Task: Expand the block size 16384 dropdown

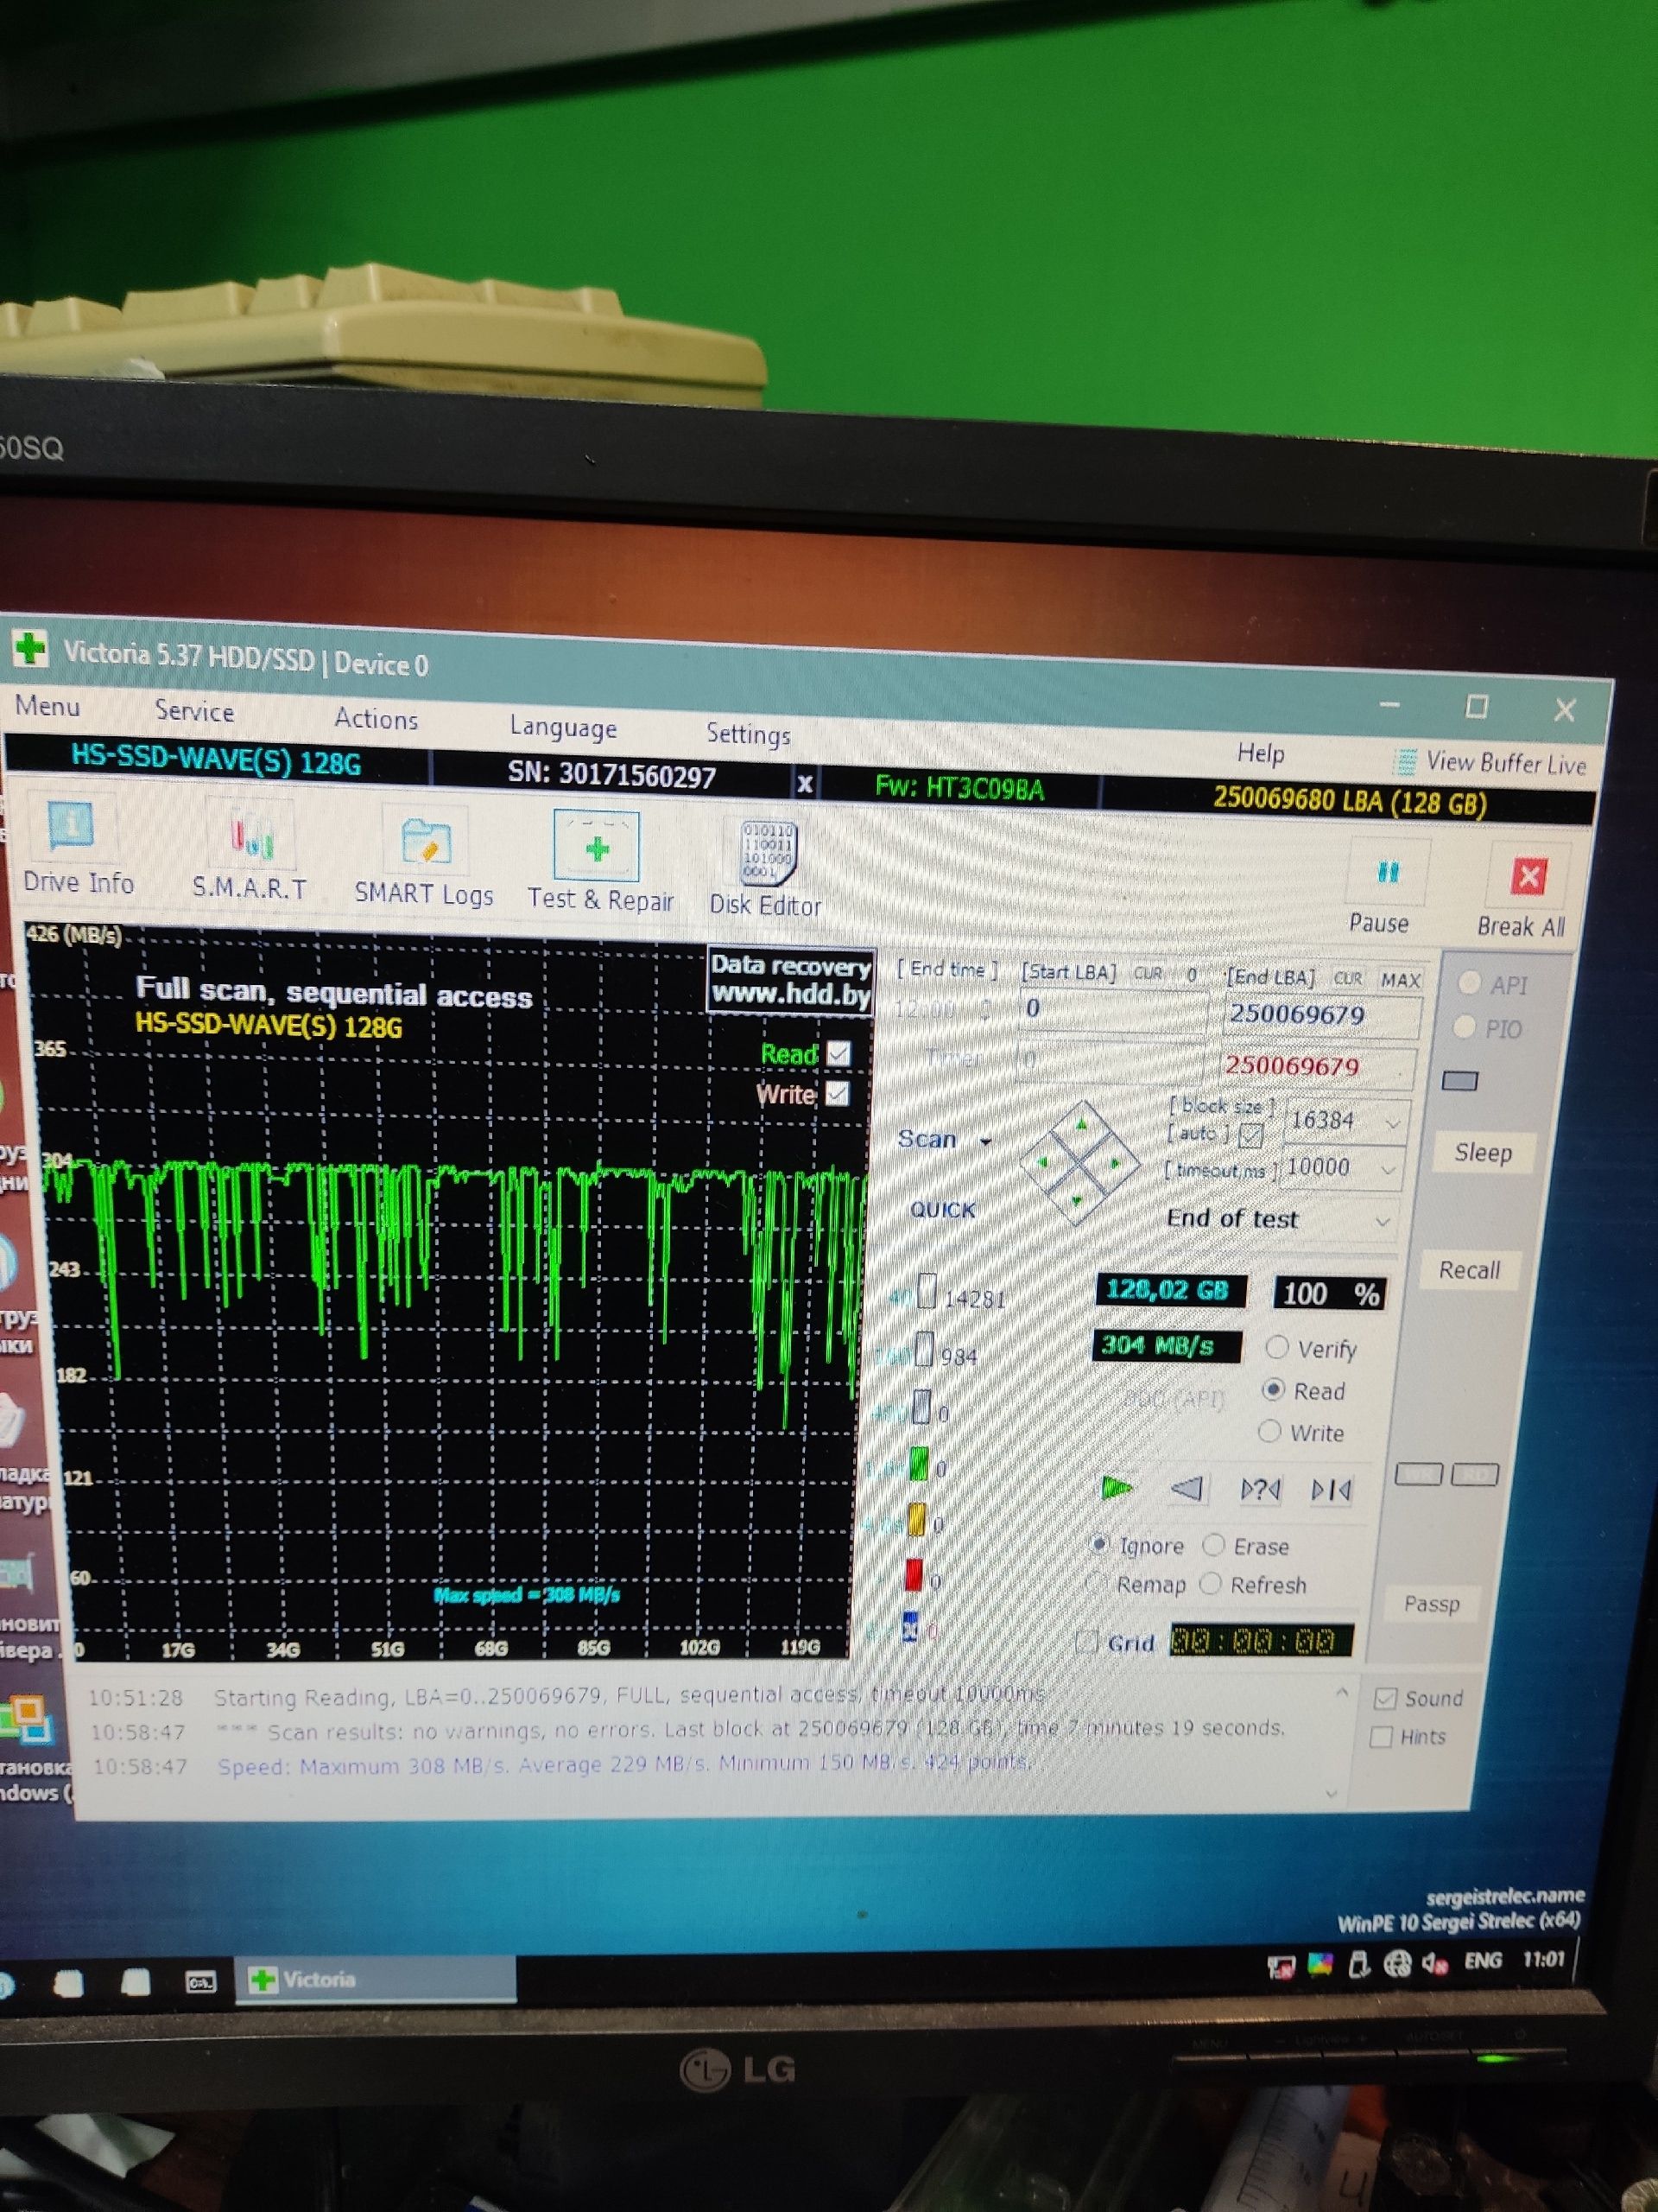Action: pos(1392,1123)
